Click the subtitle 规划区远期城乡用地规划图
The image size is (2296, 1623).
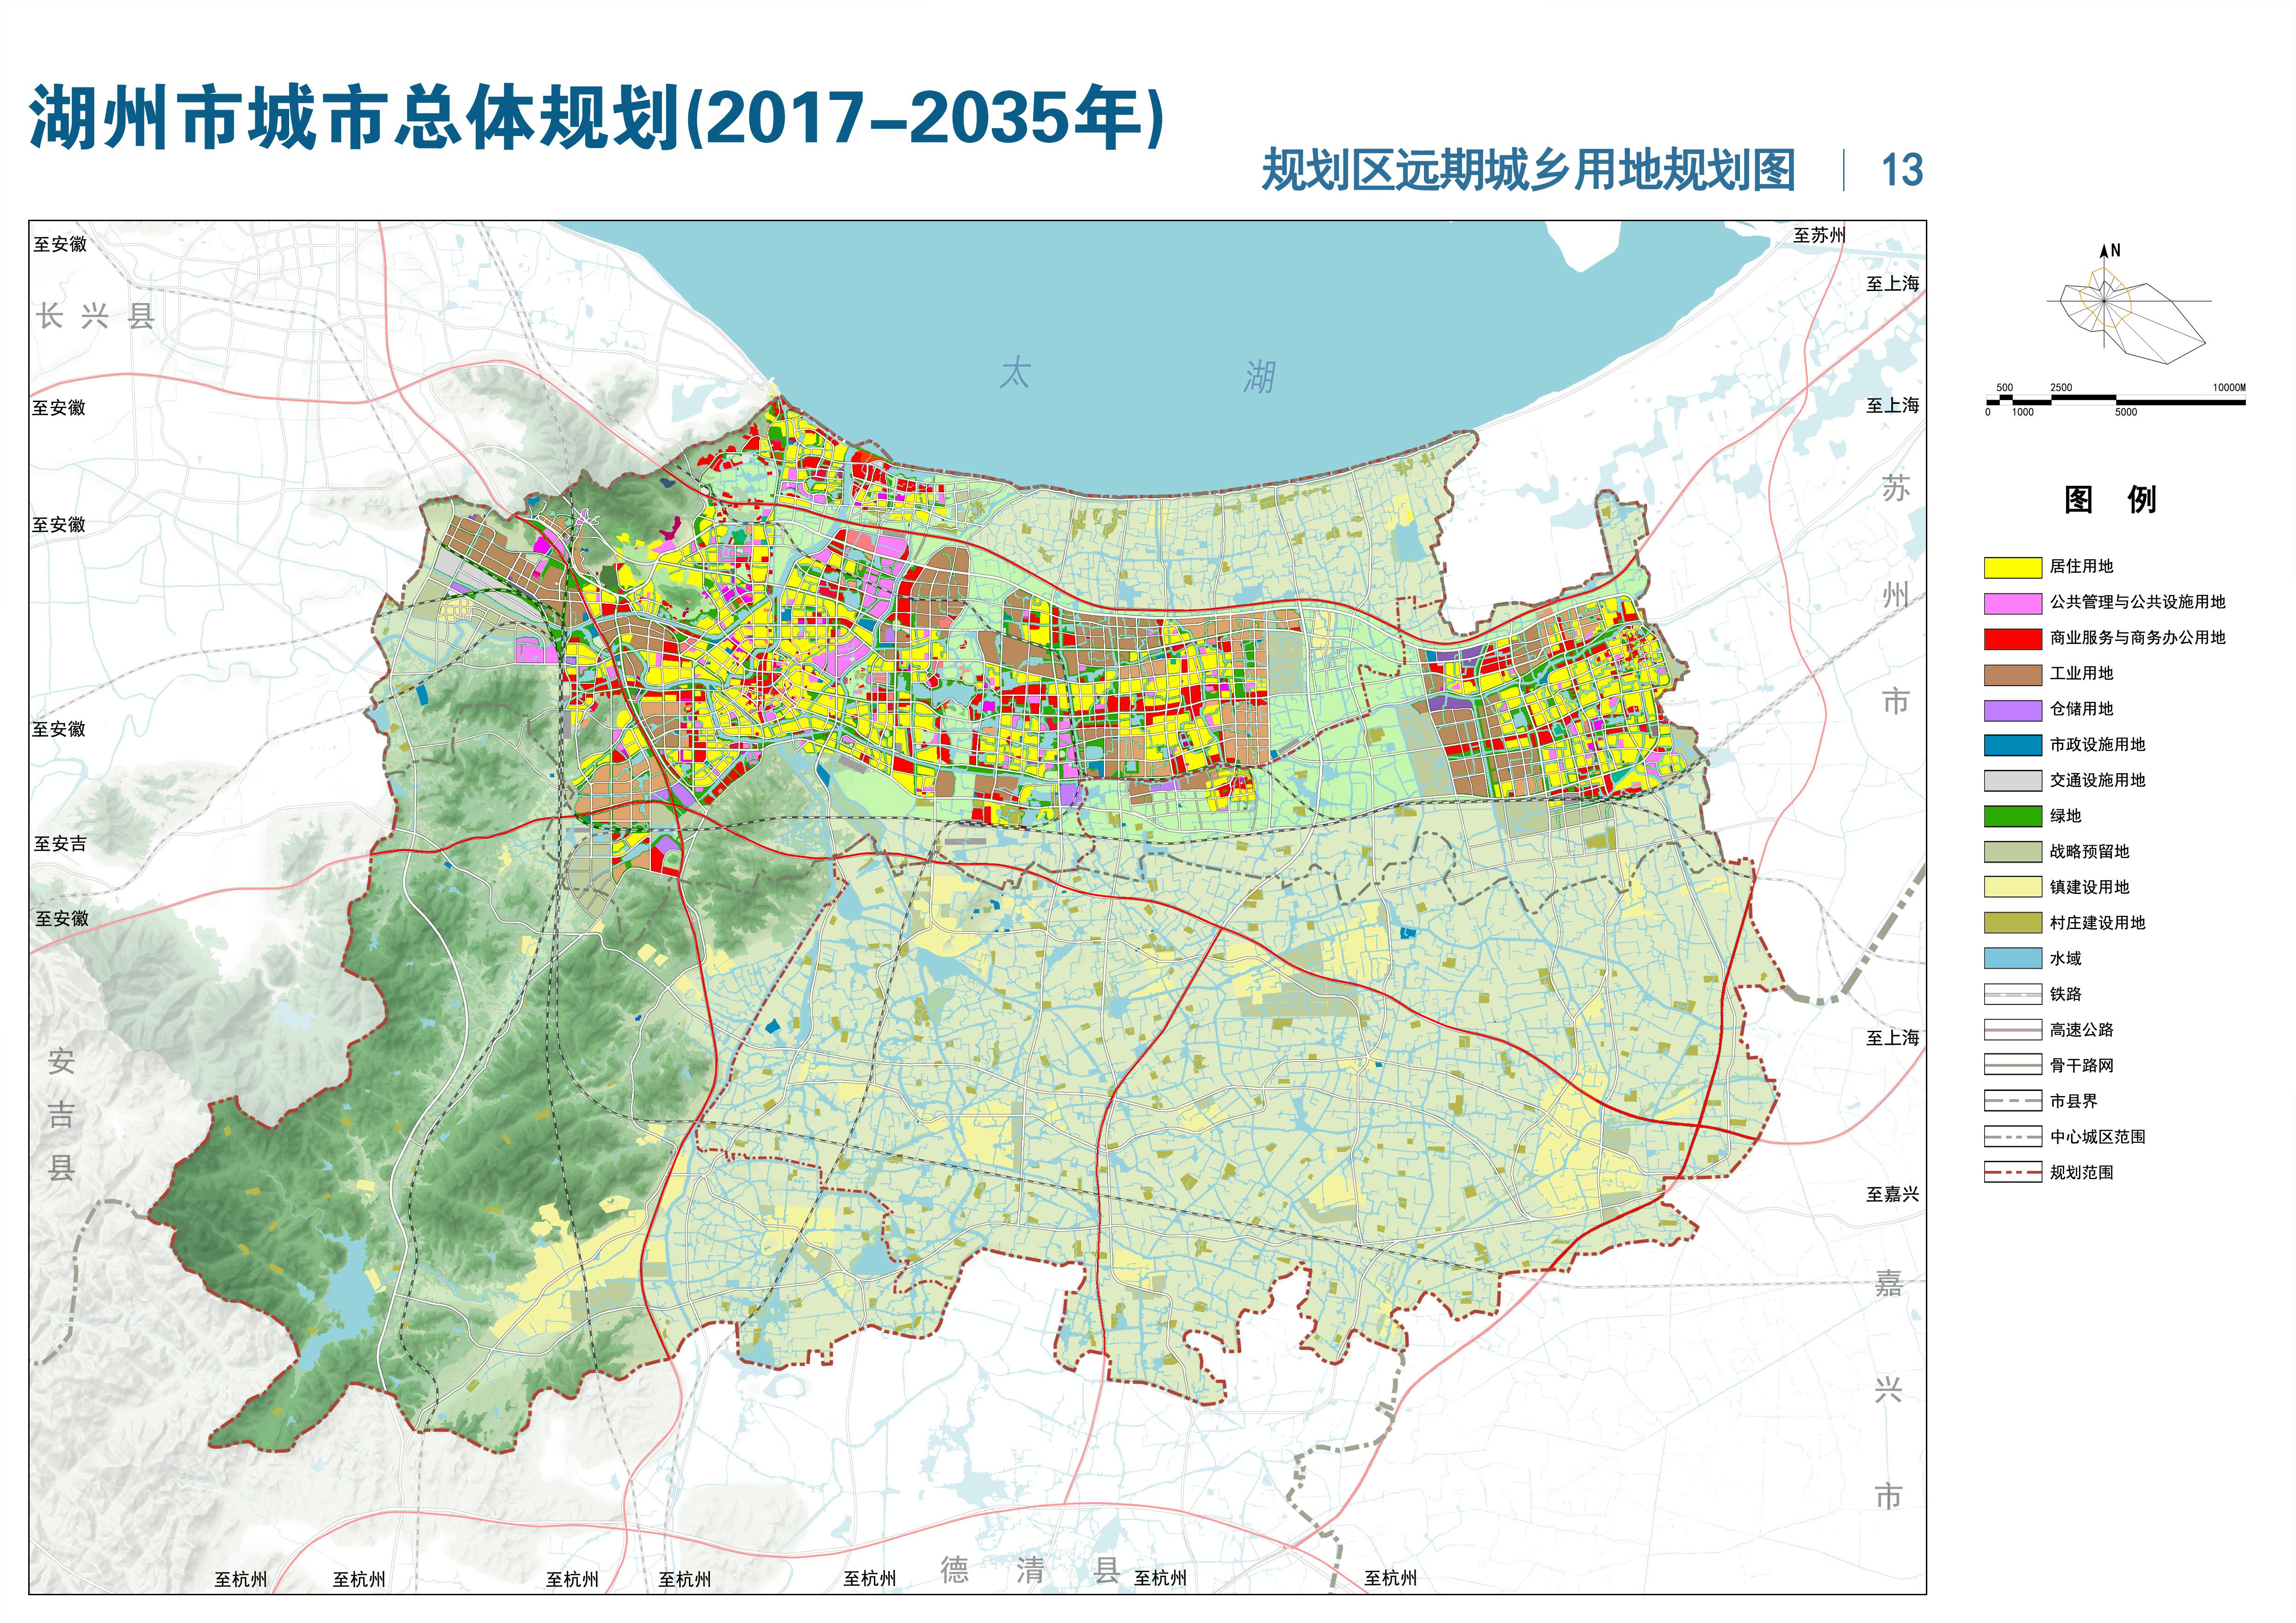(x=1528, y=170)
